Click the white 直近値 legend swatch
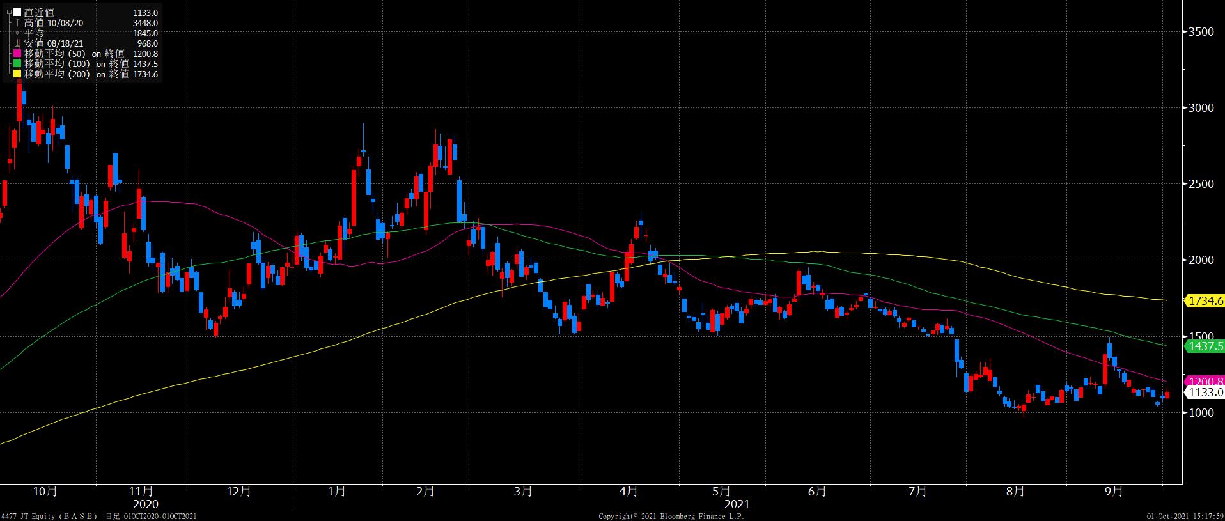This screenshot has width=1225, height=521. pyautogui.click(x=17, y=13)
